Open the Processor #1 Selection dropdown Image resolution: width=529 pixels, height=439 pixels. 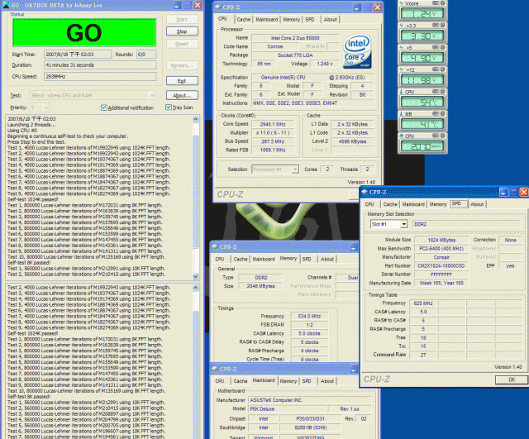click(295, 169)
